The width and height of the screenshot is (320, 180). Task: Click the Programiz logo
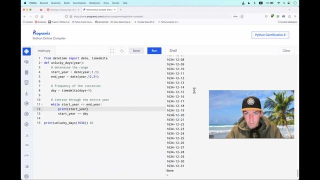(x=41, y=33)
